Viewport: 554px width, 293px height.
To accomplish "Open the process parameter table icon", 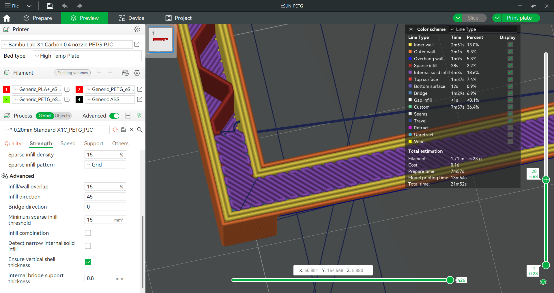I will click(128, 116).
